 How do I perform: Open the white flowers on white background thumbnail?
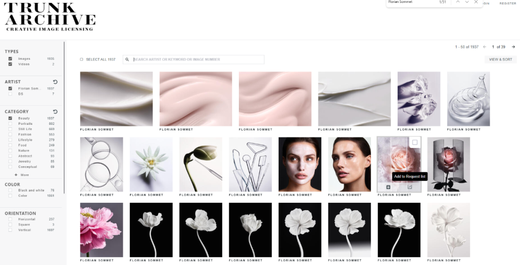(x=448, y=230)
